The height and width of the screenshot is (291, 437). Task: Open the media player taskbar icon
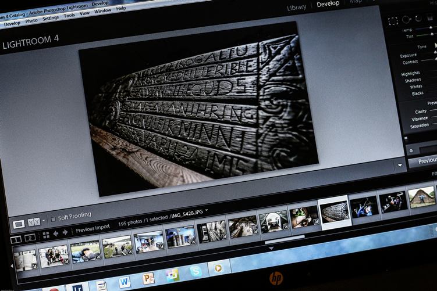click(218, 268)
